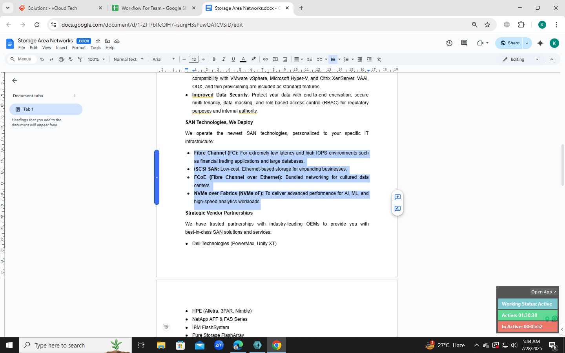Open App in time tracker widget
Image resolution: width=565 pixels, height=353 pixels.
[x=543, y=292]
